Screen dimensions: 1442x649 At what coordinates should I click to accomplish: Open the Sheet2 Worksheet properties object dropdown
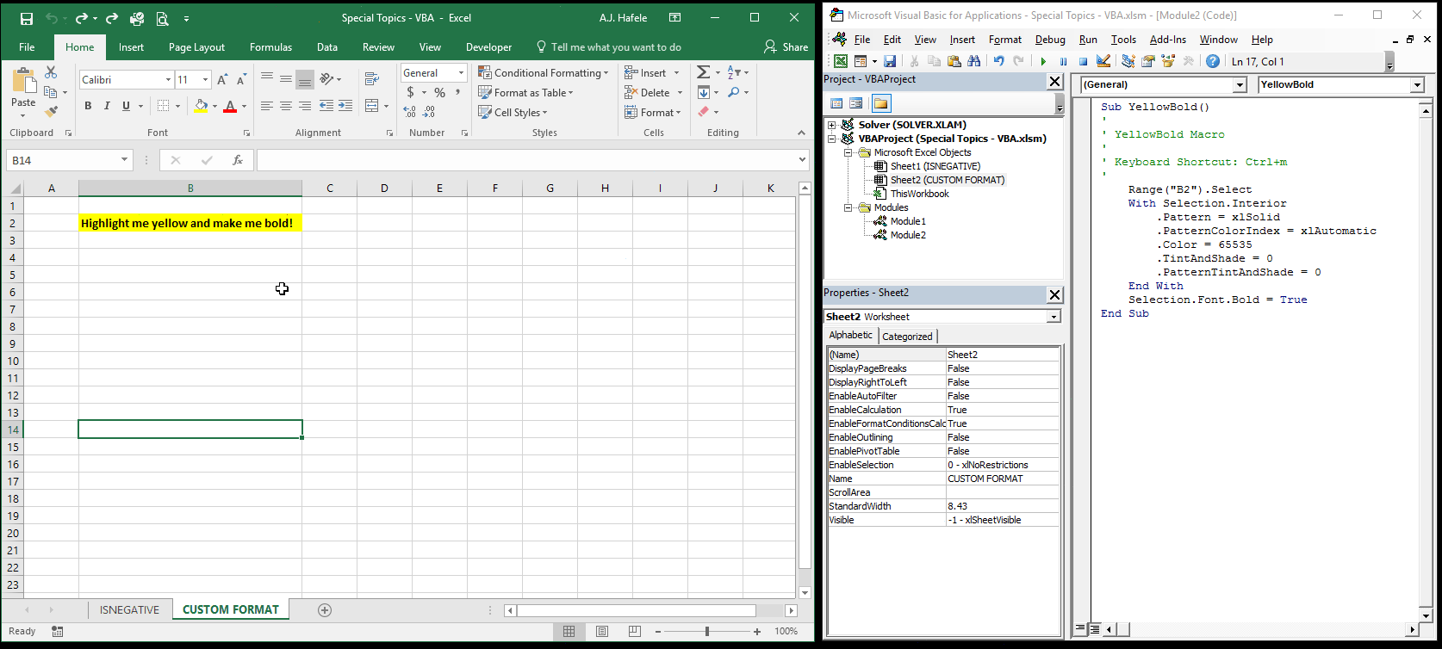(1054, 317)
